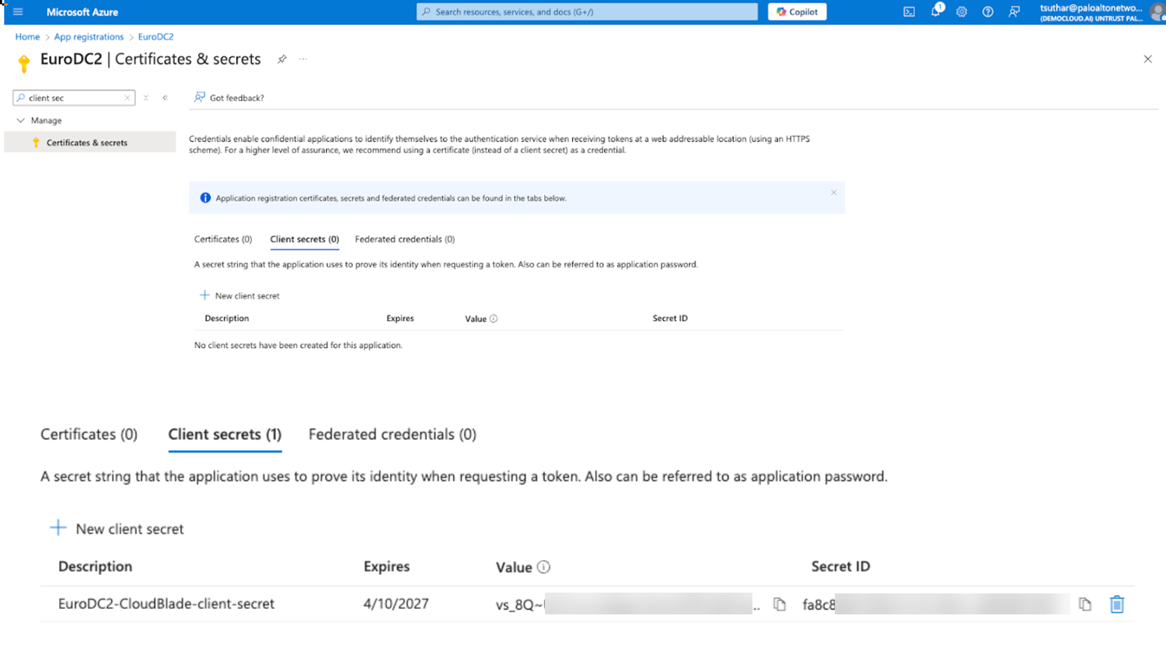Click the global search resources box
The width and height of the screenshot is (1166, 654).
click(587, 12)
